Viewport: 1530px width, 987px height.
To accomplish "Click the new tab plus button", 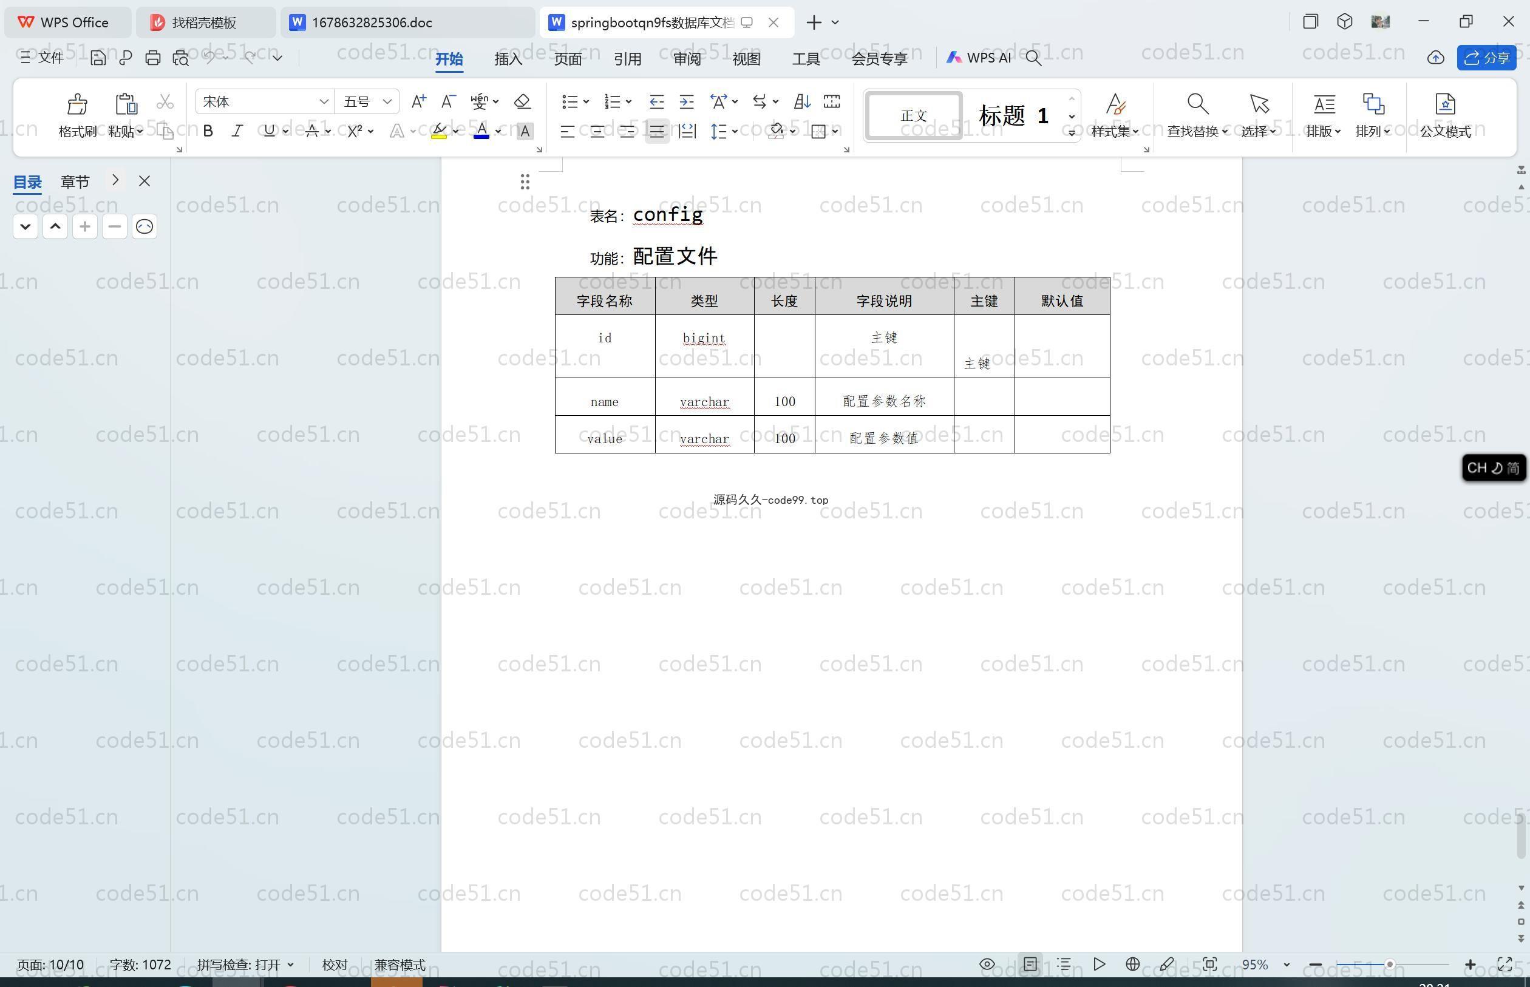I will pos(814,22).
